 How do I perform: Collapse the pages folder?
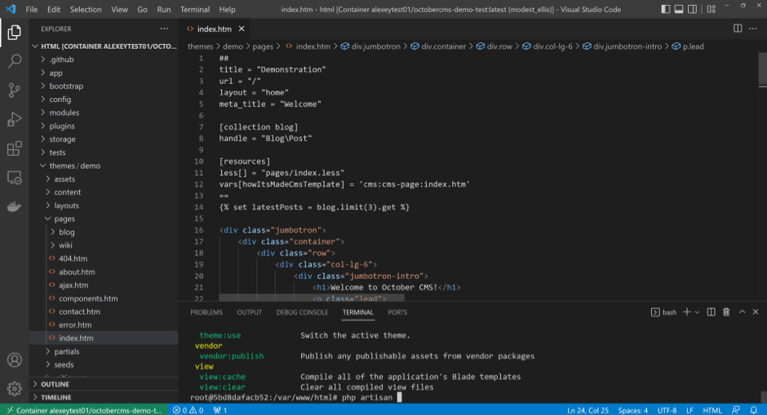104,219
